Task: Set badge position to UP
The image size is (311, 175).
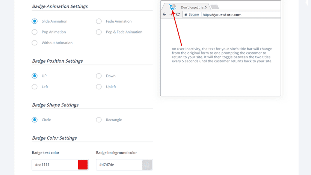Action: point(35,76)
